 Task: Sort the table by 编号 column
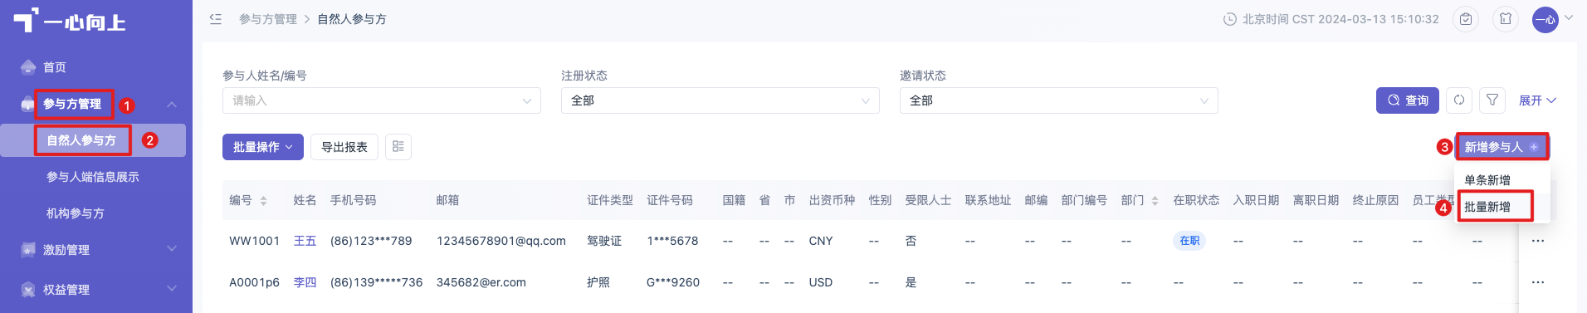(263, 201)
